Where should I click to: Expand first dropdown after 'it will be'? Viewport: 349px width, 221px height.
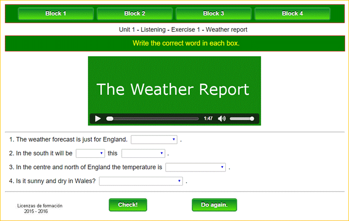point(90,153)
